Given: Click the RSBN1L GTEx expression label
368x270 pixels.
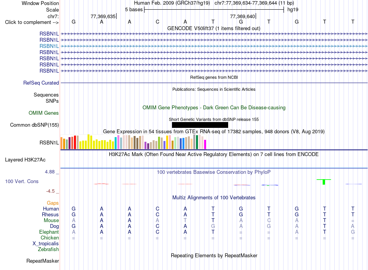Looking at the screenshot, I should (49, 143).
